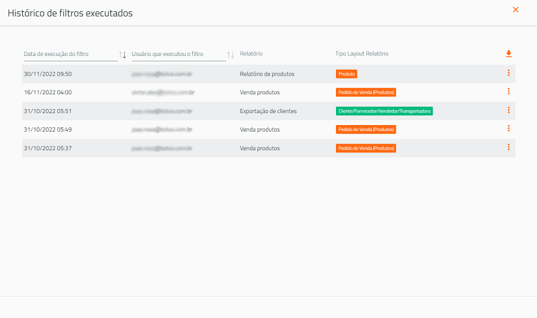
Task: Select the date 31/10/2022 05:51
Action: (x=48, y=111)
